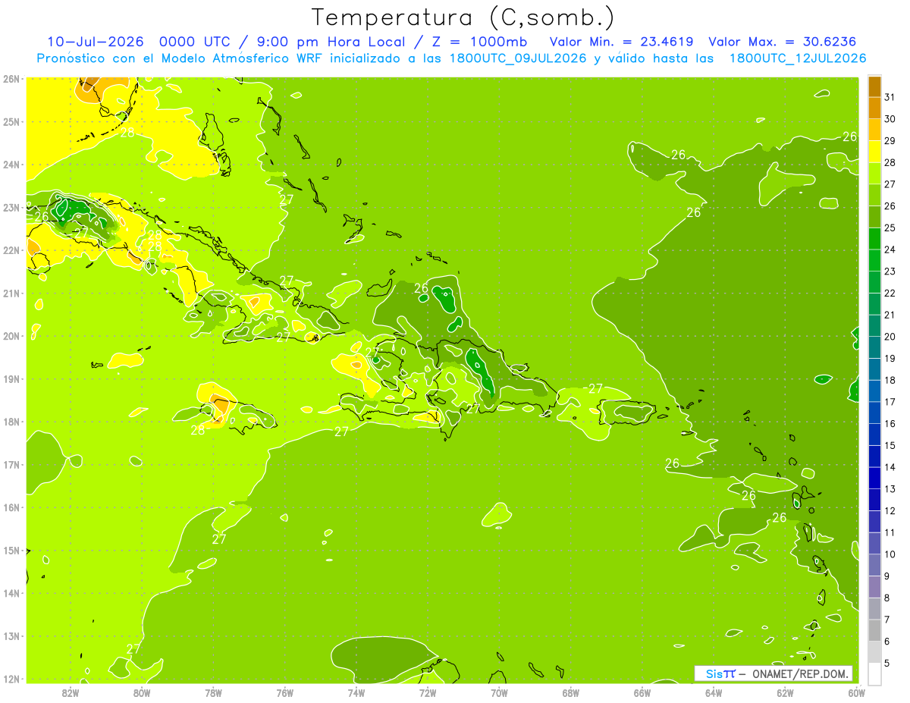
Task: Click the 80W longitude axis label
Action: coord(142,692)
